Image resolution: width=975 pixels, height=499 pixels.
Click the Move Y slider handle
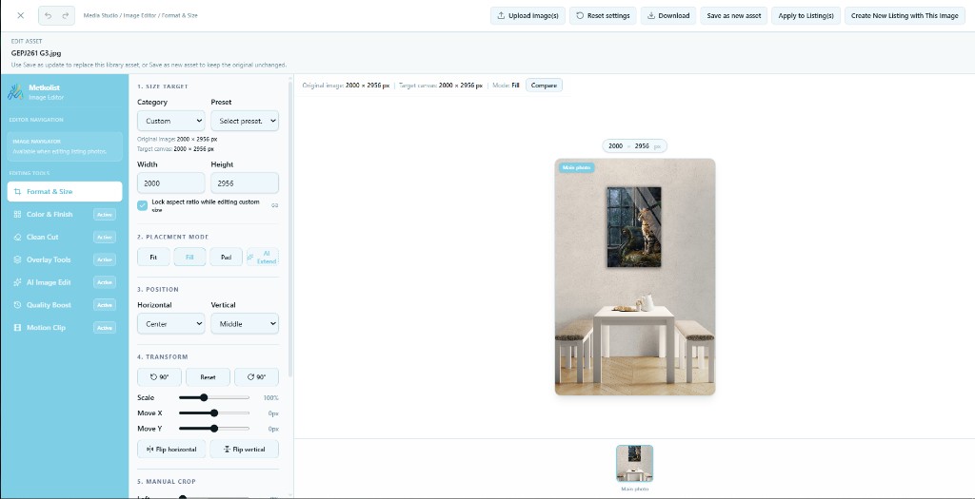tap(214, 429)
